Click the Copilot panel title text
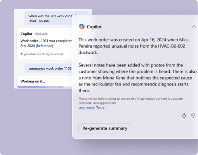 tap(94, 27)
